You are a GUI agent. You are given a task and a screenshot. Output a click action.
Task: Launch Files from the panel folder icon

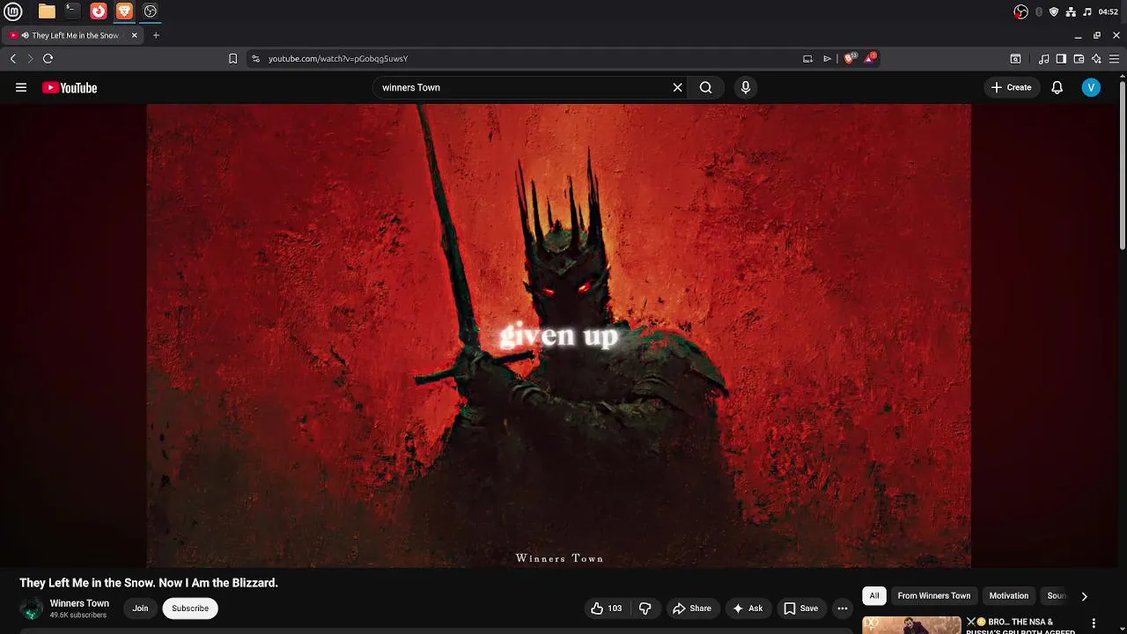(47, 11)
